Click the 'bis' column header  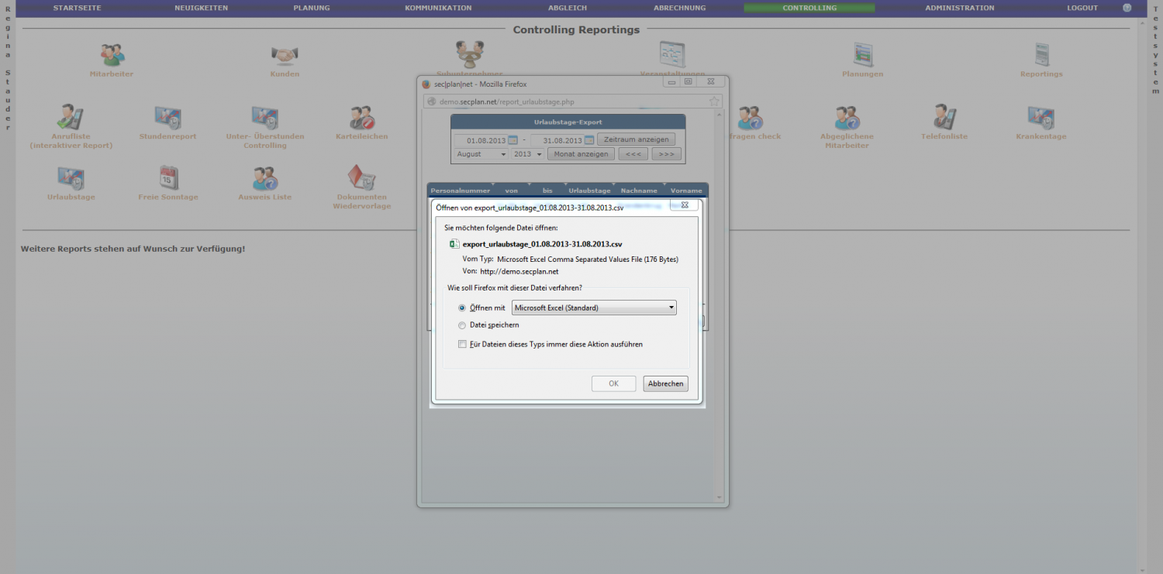[547, 191]
